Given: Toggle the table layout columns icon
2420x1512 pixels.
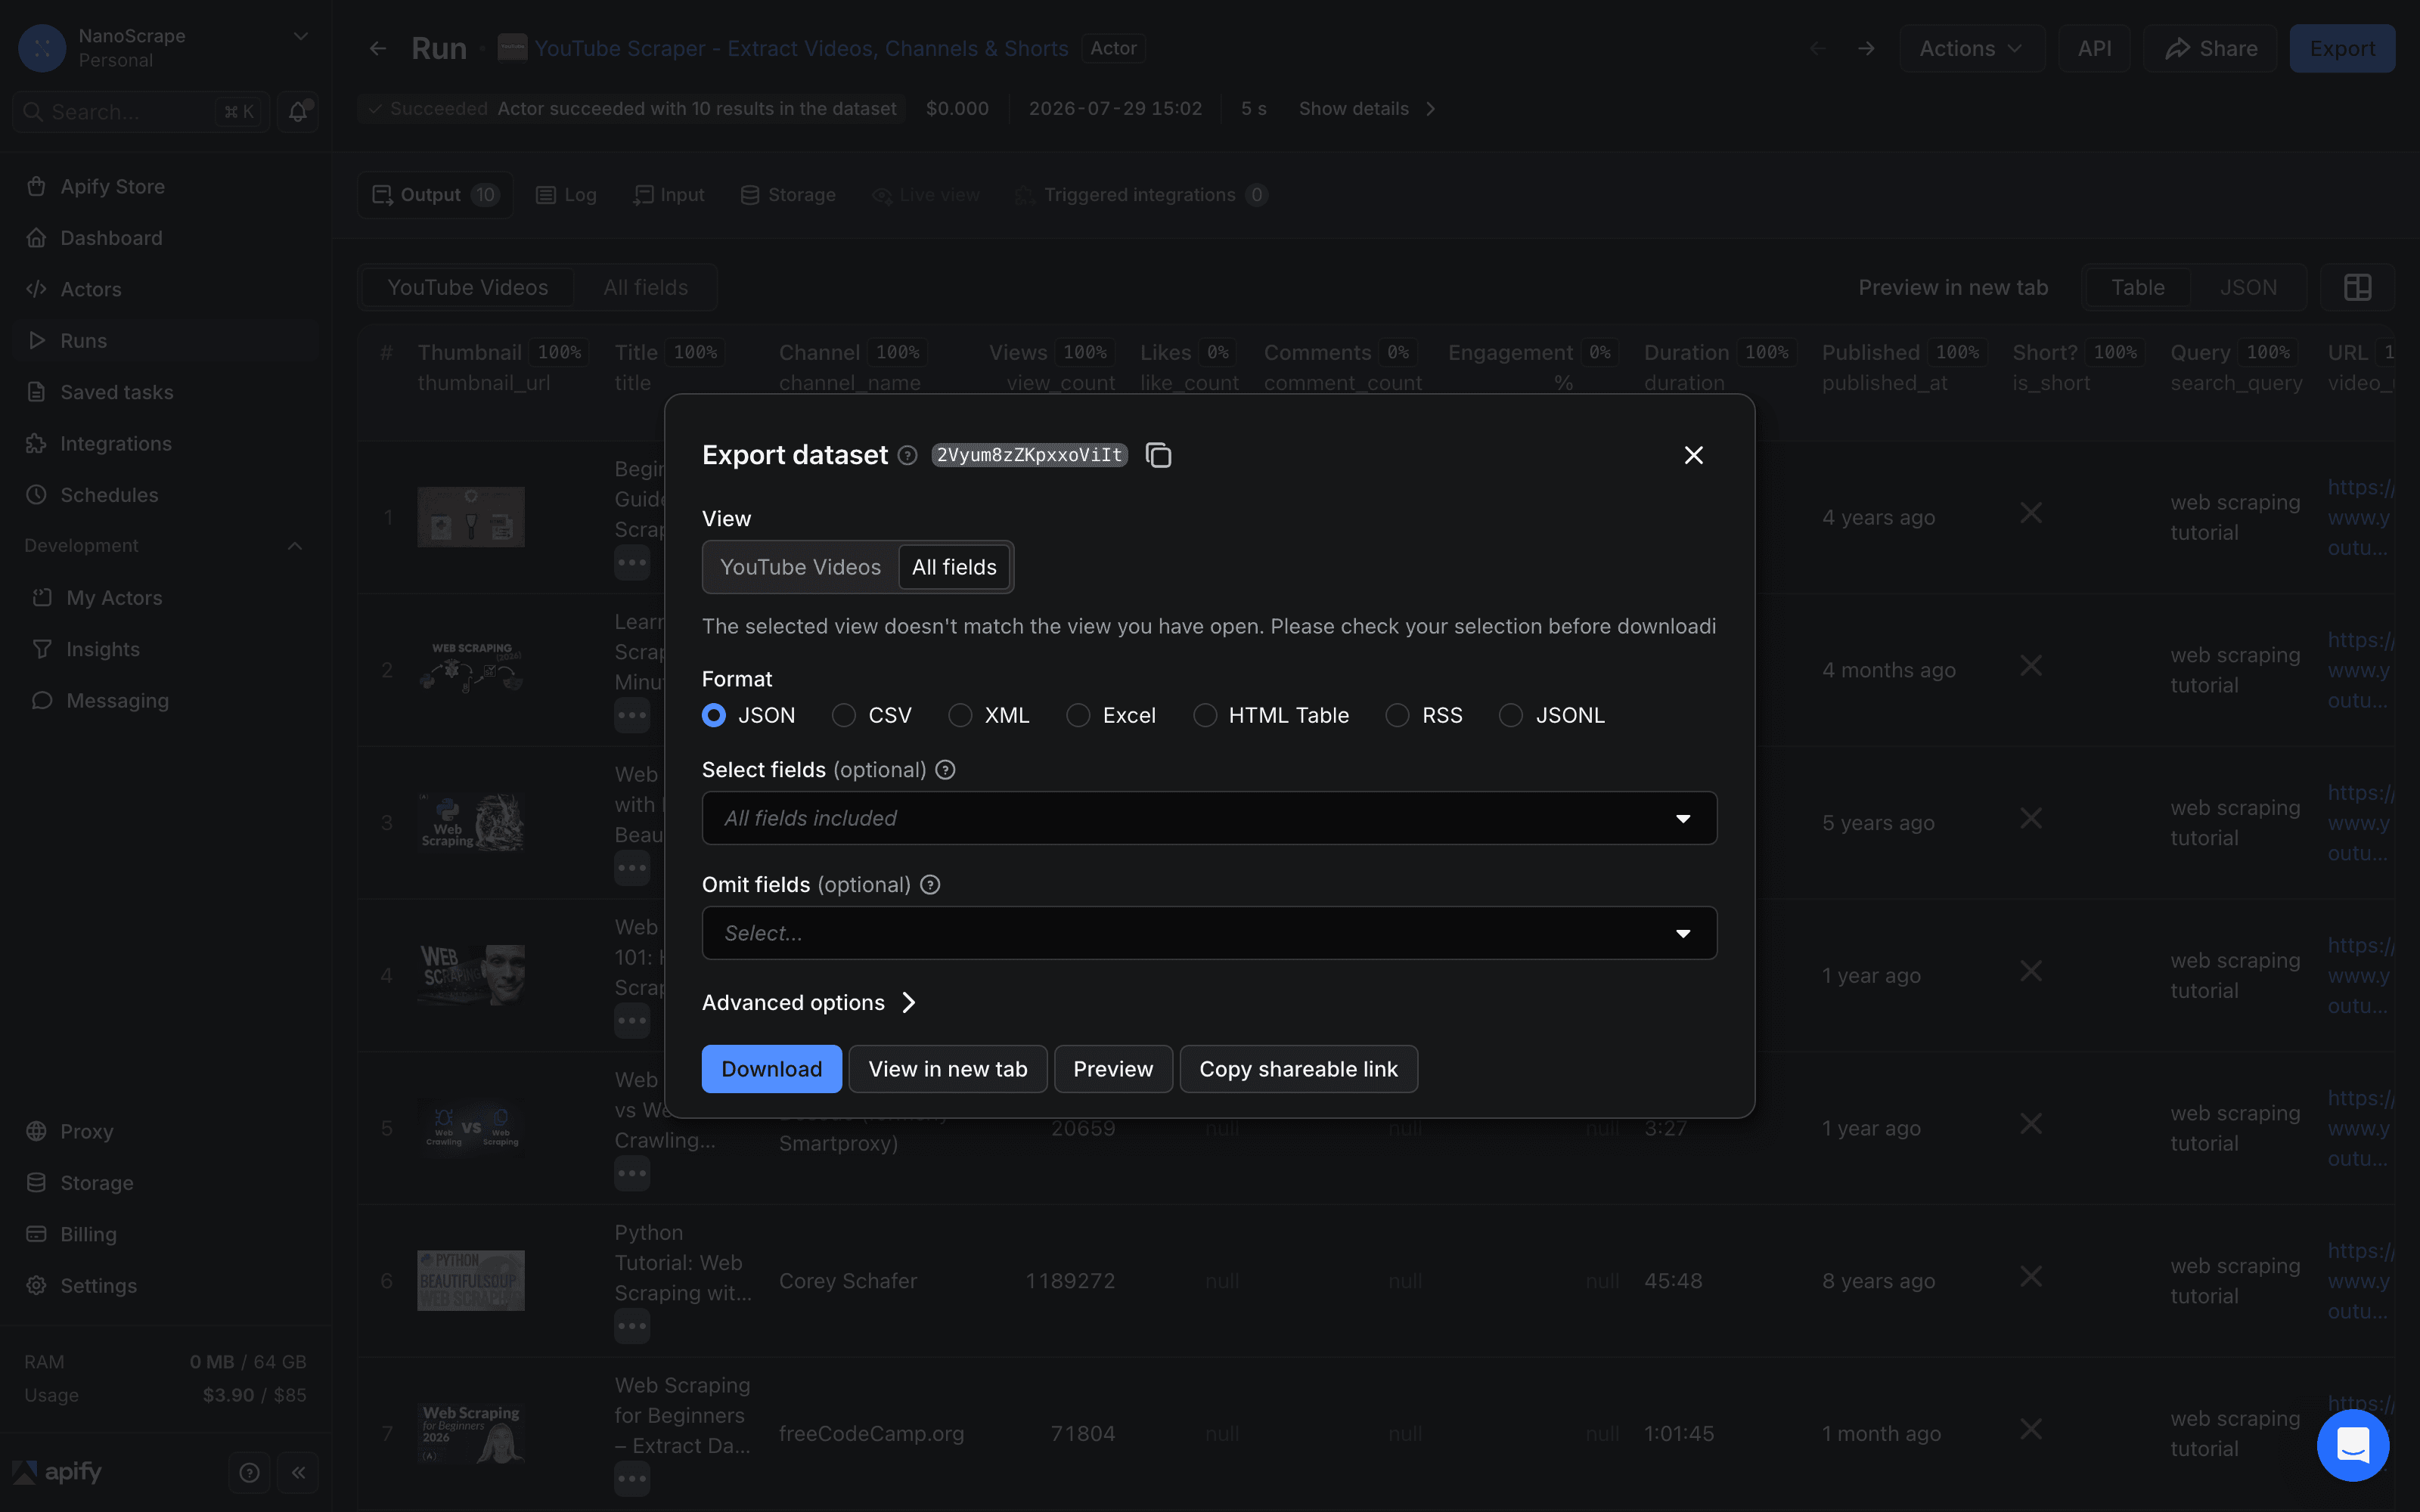Looking at the screenshot, I should pos(2357,288).
